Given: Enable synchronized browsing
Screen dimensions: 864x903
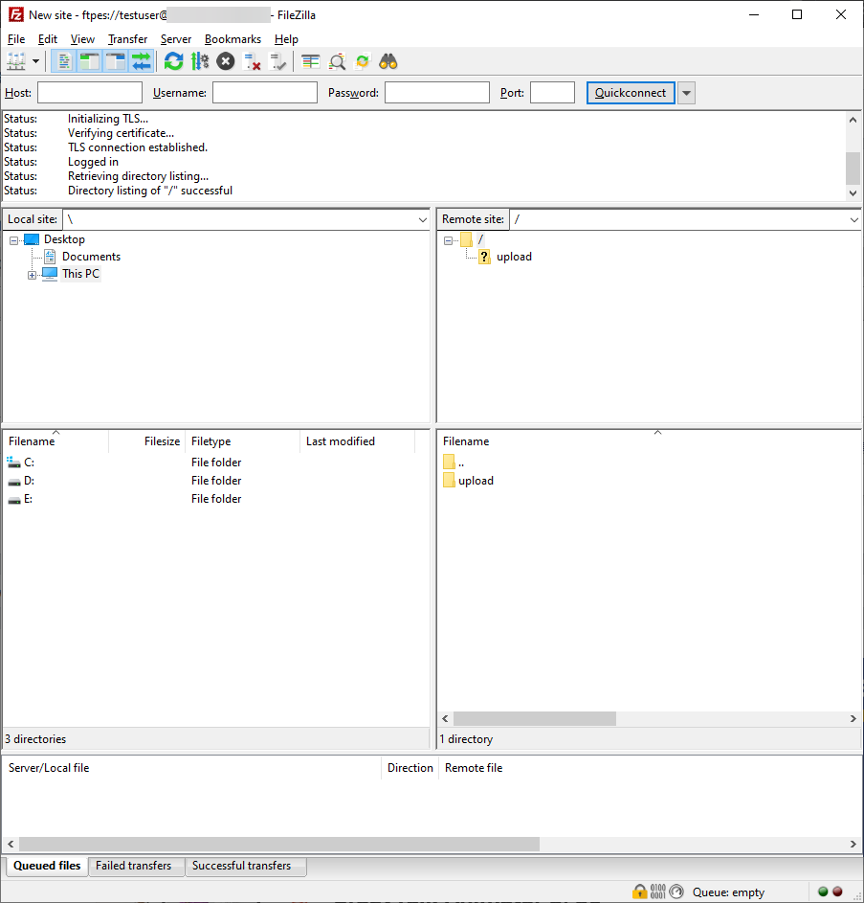Looking at the screenshot, I should pos(362,60).
